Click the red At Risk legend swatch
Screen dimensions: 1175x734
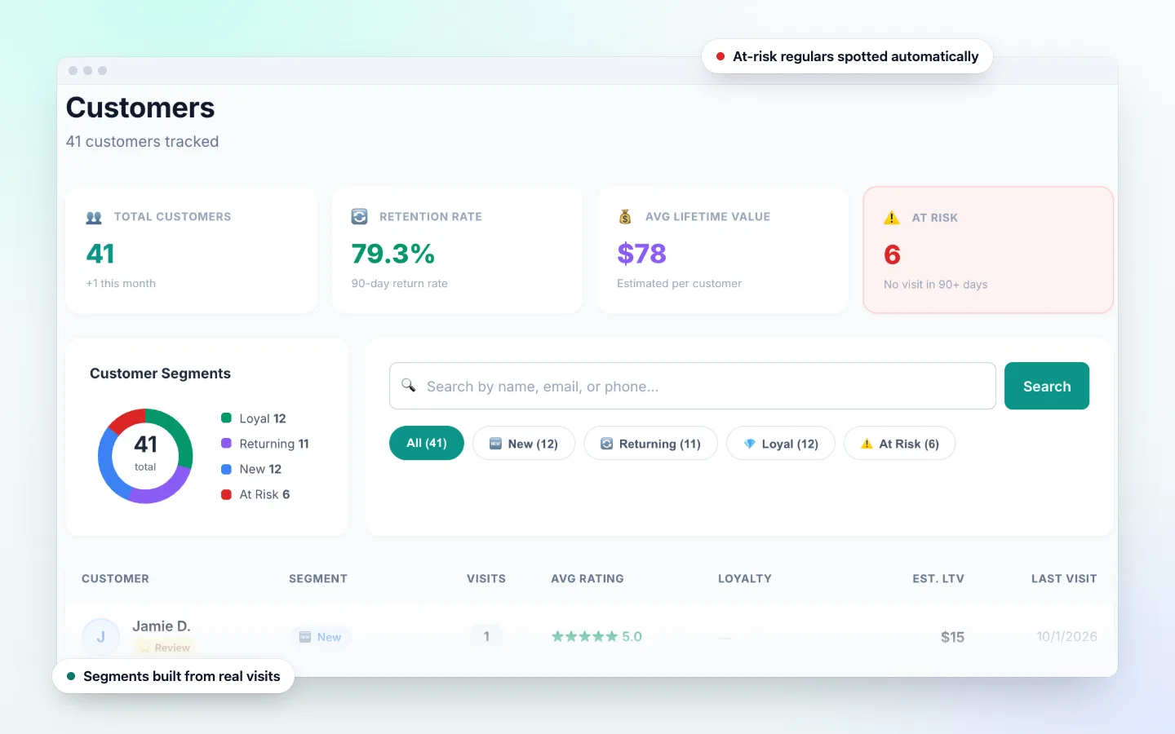pyautogui.click(x=227, y=494)
